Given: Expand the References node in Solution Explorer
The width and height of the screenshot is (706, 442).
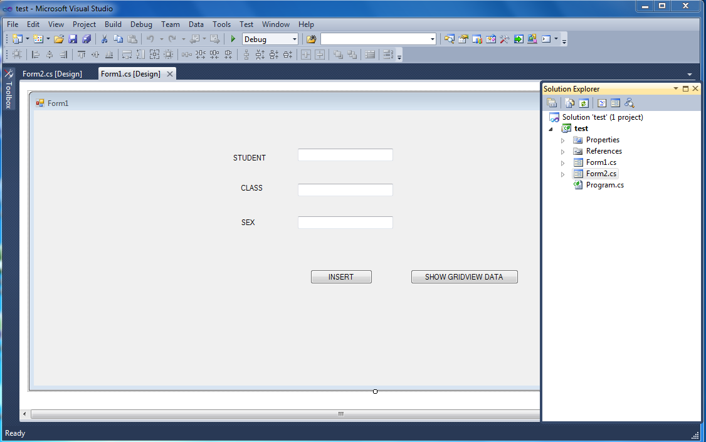Looking at the screenshot, I should [562, 151].
